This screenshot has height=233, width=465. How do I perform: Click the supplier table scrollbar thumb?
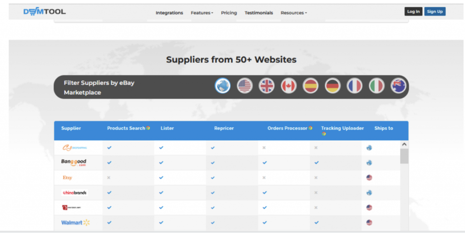(x=404, y=156)
